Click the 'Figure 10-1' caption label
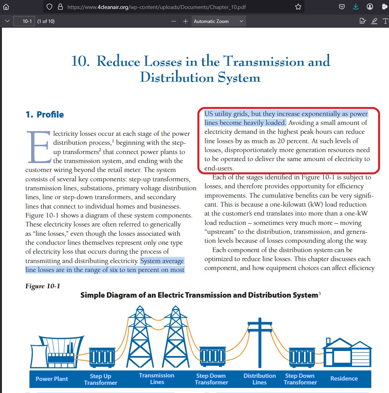Screen dimensions: 389x393 (42, 286)
